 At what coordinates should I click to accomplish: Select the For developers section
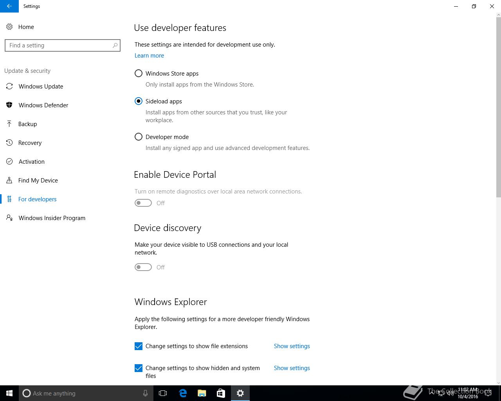tap(63, 199)
